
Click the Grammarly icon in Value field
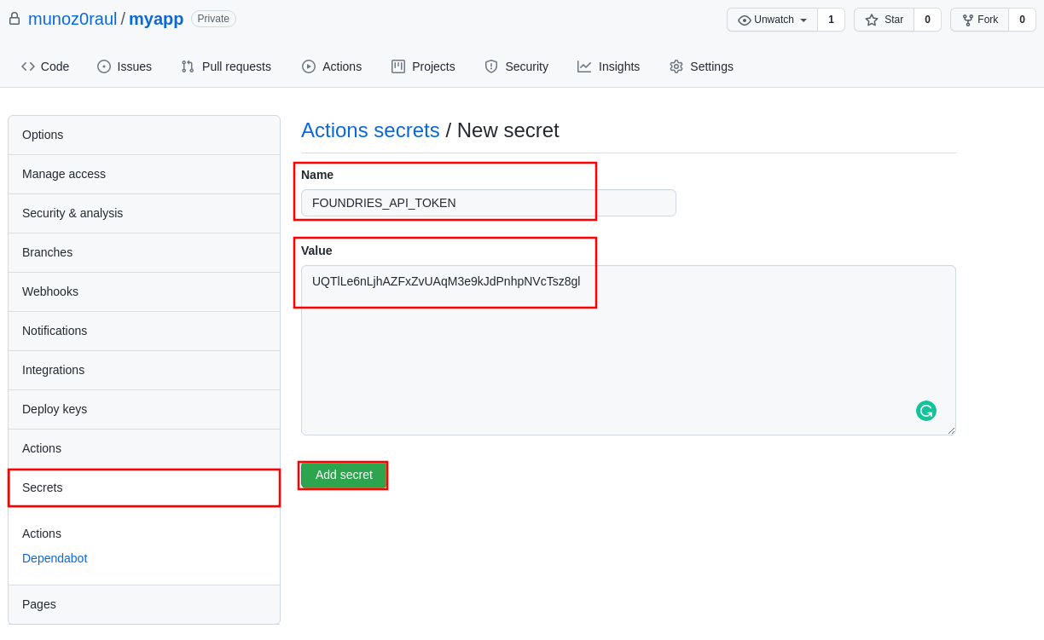click(925, 411)
